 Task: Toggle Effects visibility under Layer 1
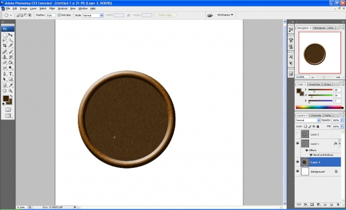tap(307, 150)
